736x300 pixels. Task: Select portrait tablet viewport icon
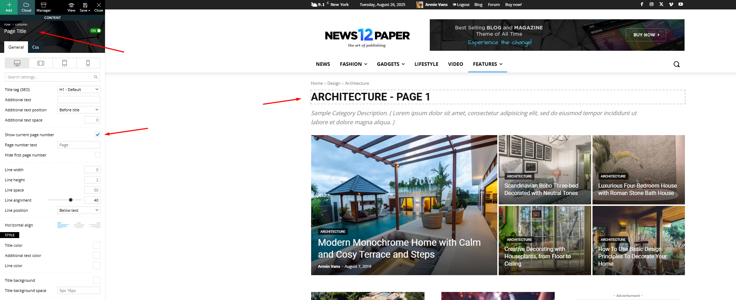click(x=64, y=63)
